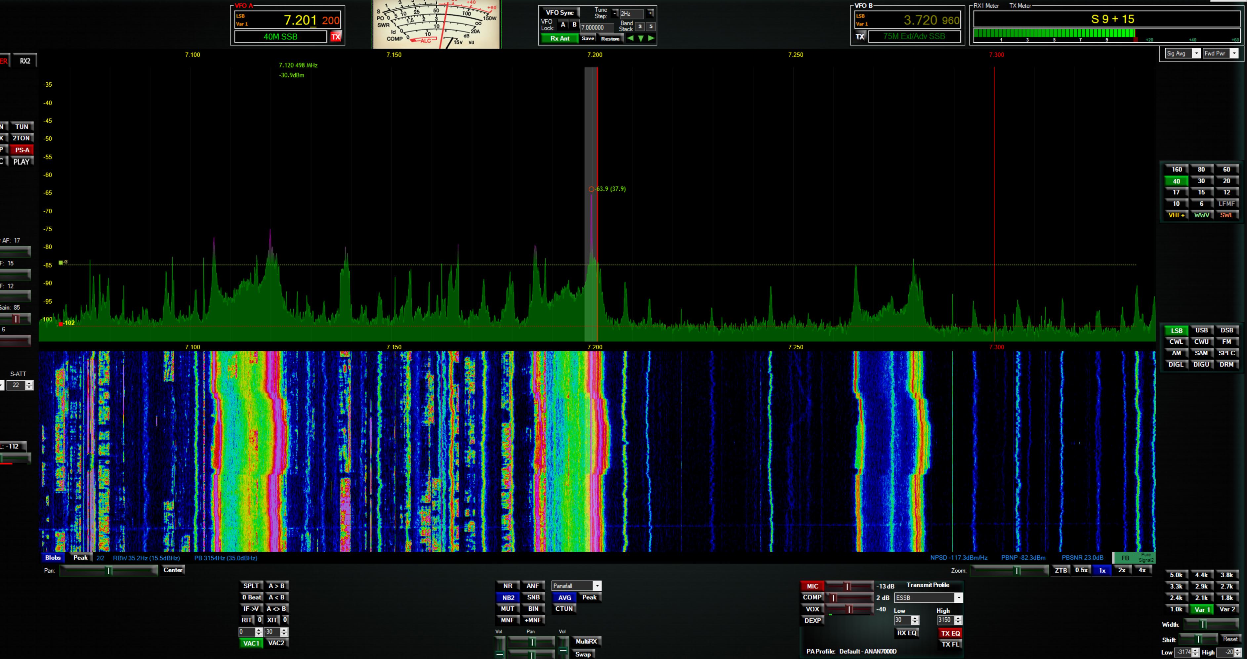Image resolution: width=1247 pixels, height=659 pixels.
Task: Select band stack register 5
Action: [x=650, y=26]
